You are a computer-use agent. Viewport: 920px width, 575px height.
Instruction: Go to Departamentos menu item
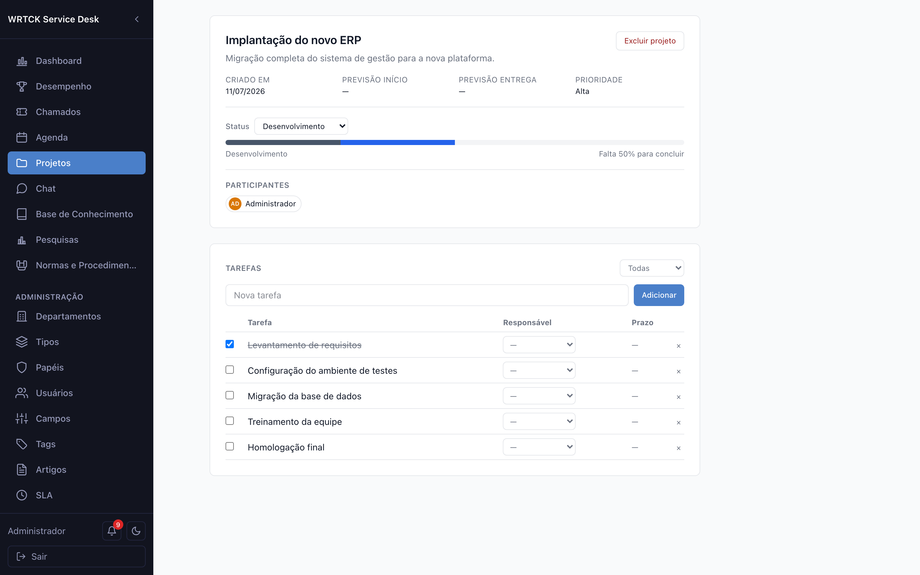(76, 316)
